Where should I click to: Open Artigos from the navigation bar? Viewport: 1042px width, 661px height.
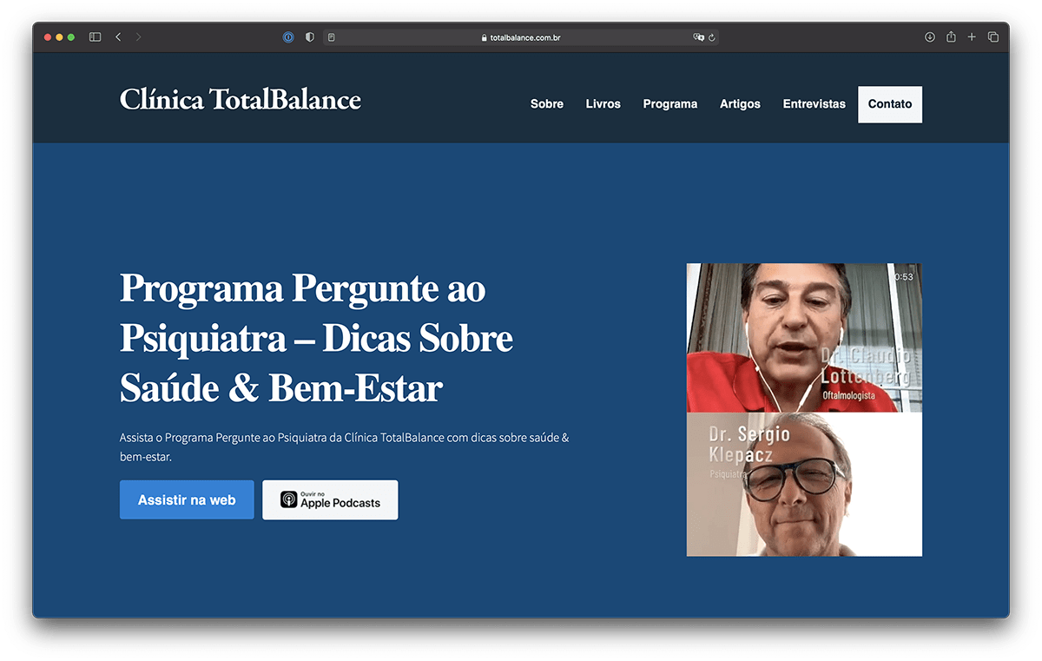click(740, 104)
